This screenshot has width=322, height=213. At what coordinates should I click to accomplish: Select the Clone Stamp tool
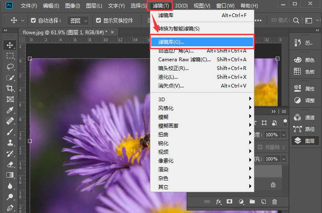[10, 143]
